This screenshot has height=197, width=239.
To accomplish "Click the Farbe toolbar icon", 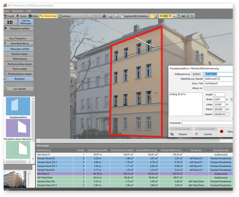I will 33,16.
